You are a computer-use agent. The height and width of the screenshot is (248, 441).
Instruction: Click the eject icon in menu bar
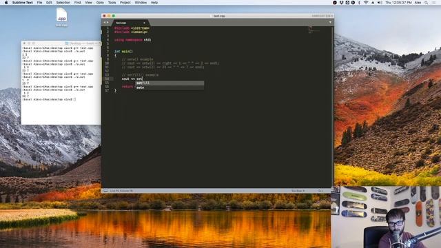tap(373, 3)
